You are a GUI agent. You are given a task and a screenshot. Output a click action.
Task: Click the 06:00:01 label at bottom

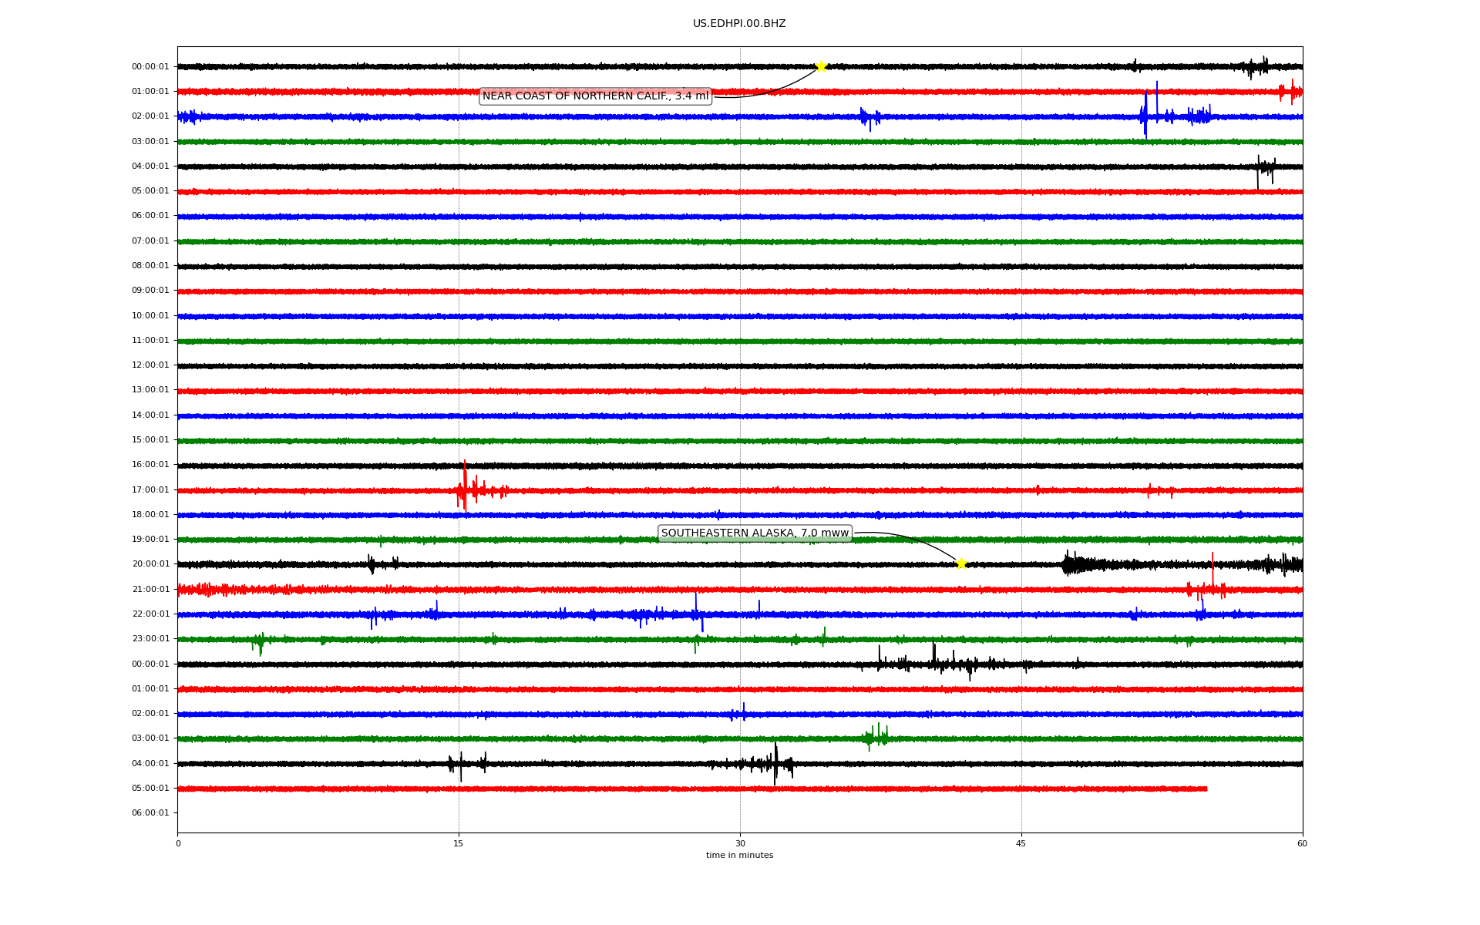(150, 813)
